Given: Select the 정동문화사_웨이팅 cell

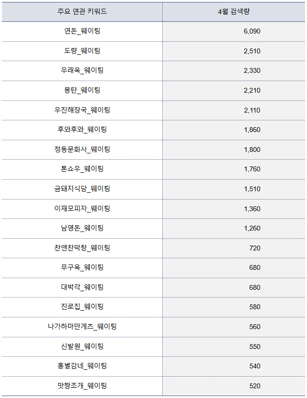Looking at the screenshot, I should coord(82,149).
